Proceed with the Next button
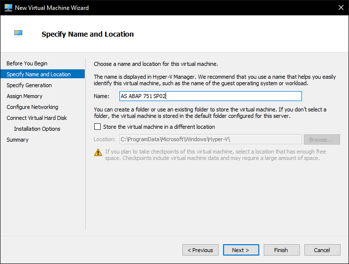Image resolution: width=349 pixels, height=264 pixels. coord(241,250)
